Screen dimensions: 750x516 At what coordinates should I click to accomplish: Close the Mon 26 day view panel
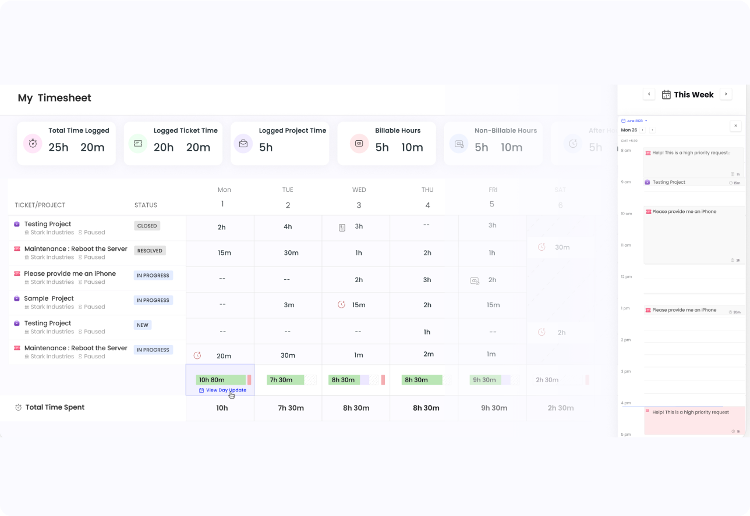coord(735,125)
